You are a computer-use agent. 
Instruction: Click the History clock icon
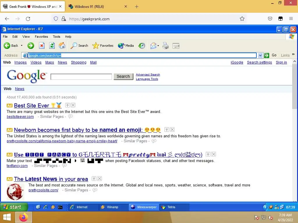point(142,46)
